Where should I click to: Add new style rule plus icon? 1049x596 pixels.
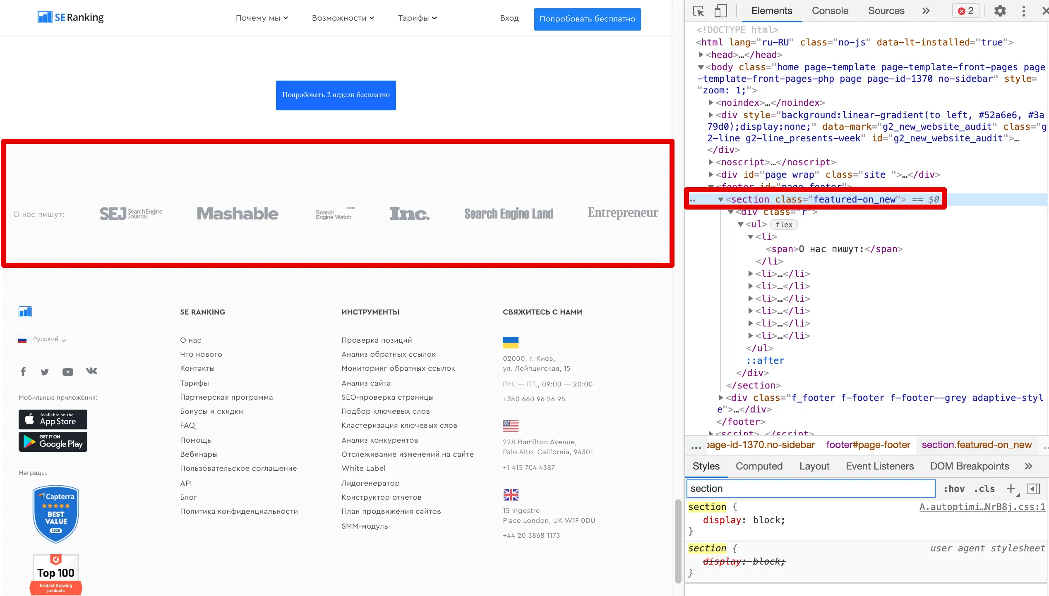click(x=1011, y=489)
